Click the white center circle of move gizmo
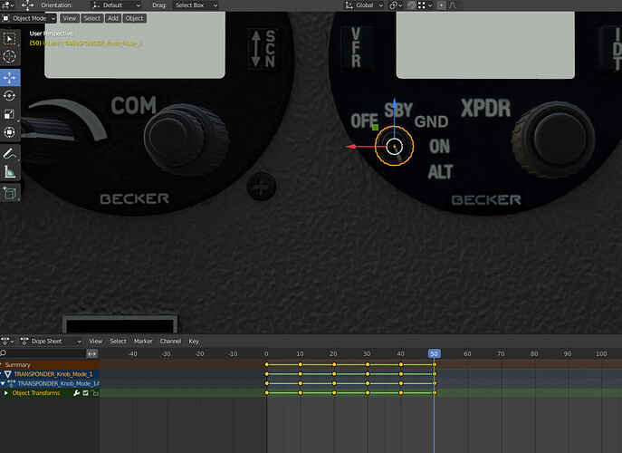 [395, 147]
